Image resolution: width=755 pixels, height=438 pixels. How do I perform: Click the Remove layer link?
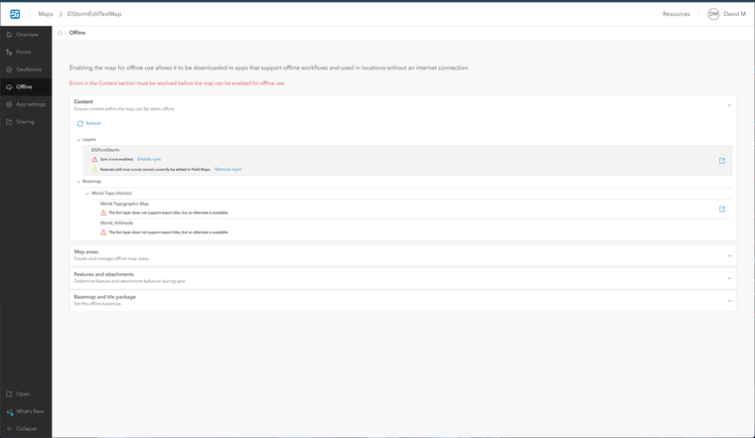[227, 170]
